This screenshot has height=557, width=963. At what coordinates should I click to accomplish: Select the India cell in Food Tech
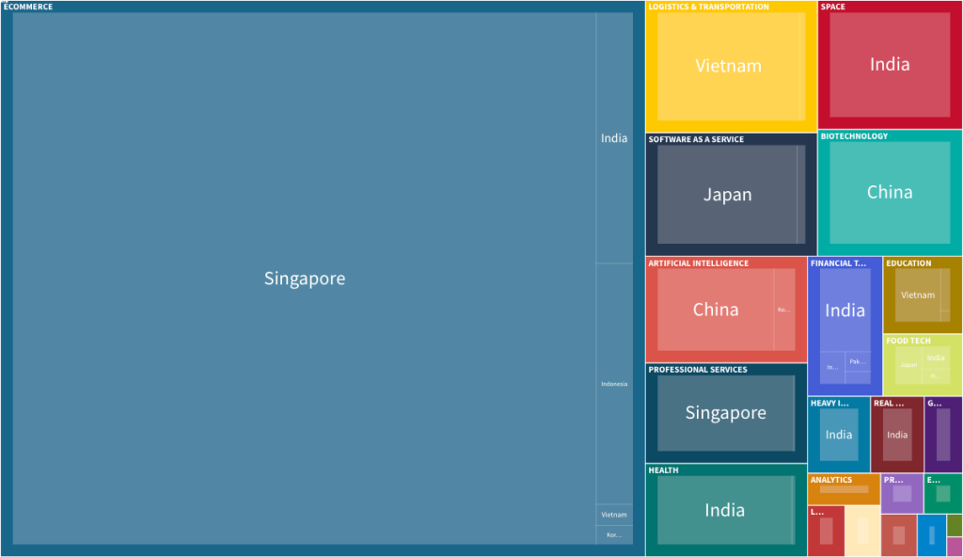pyautogui.click(x=936, y=358)
